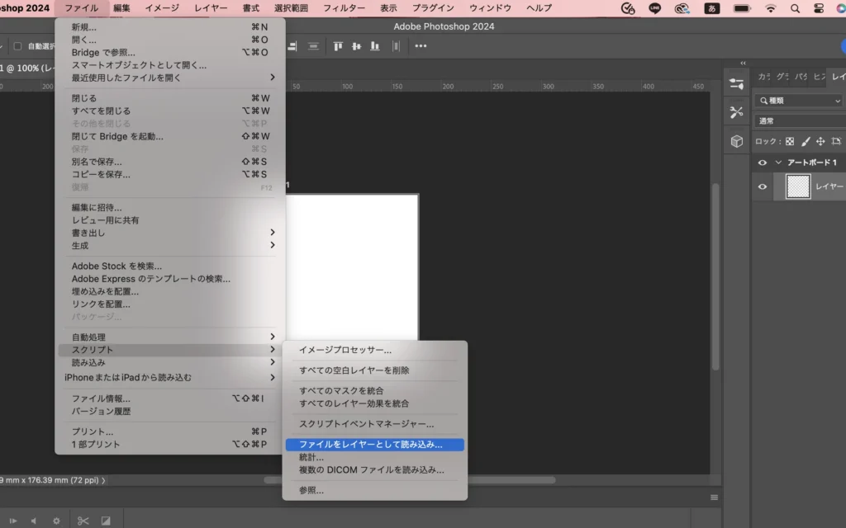
Task: Open the 種類 layer filter dropdown
Action: [798, 101]
